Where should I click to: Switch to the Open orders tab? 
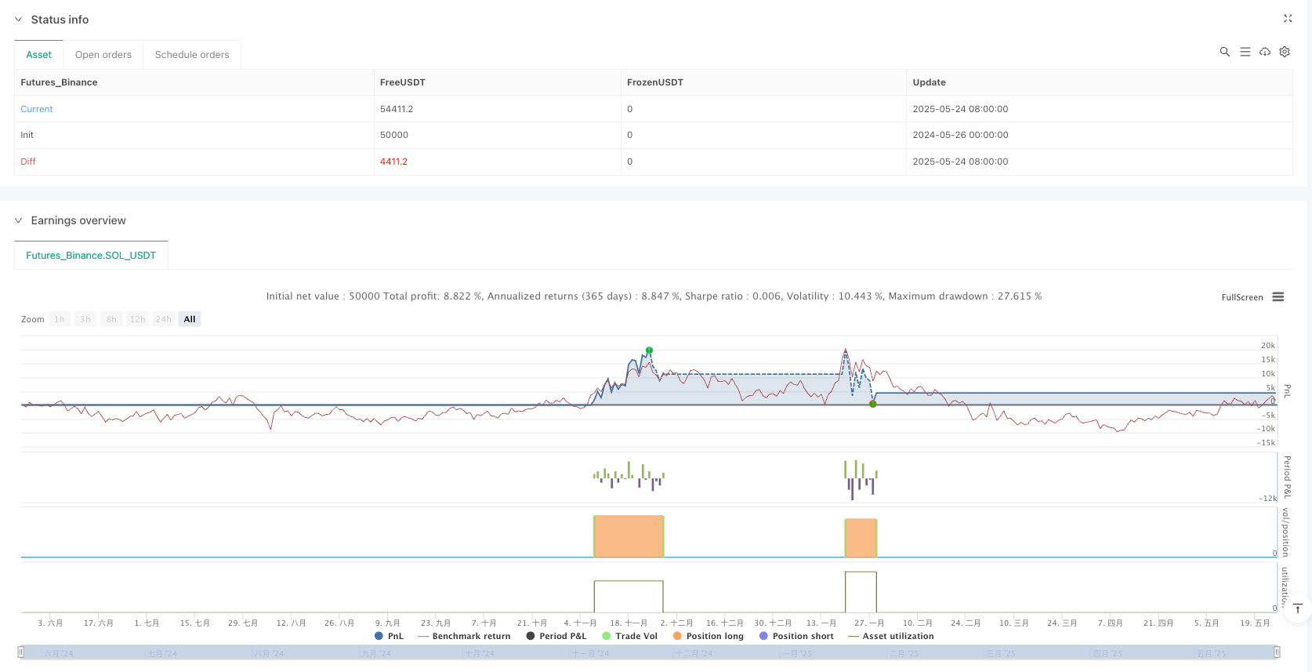[103, 55]
